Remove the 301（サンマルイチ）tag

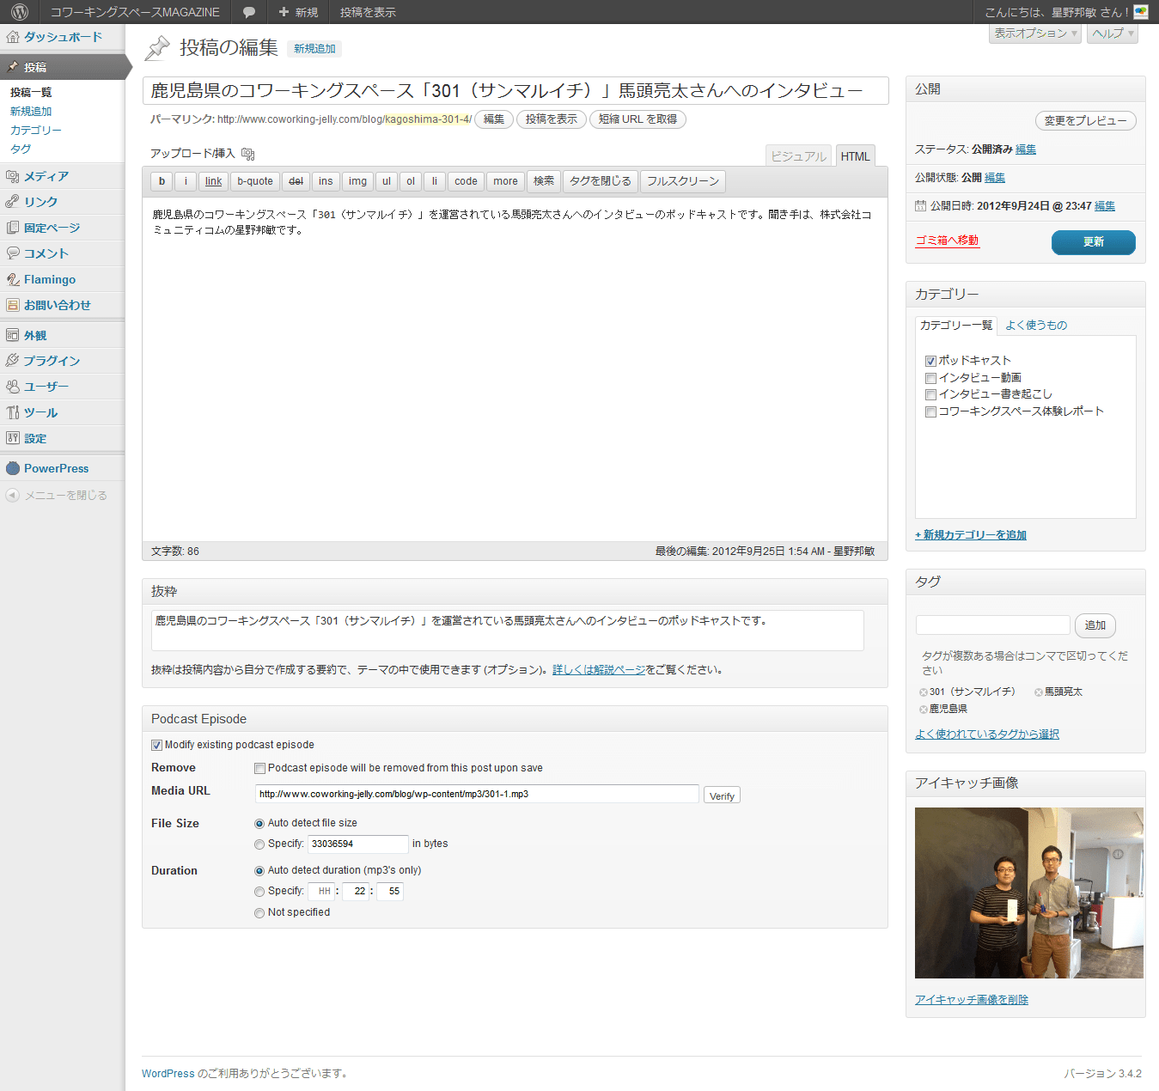coord(924,692)
